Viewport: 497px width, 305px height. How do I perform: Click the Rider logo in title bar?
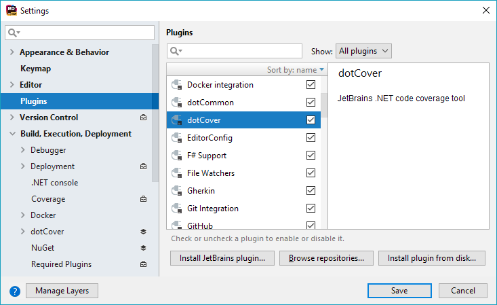(x=12, y=10)
